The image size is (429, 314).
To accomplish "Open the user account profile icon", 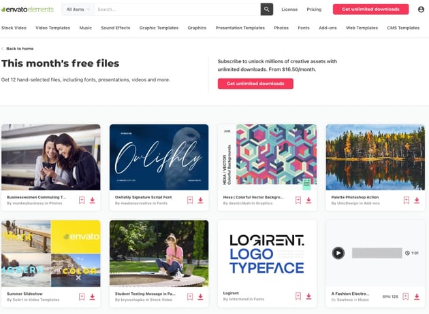I will [421, 10].
